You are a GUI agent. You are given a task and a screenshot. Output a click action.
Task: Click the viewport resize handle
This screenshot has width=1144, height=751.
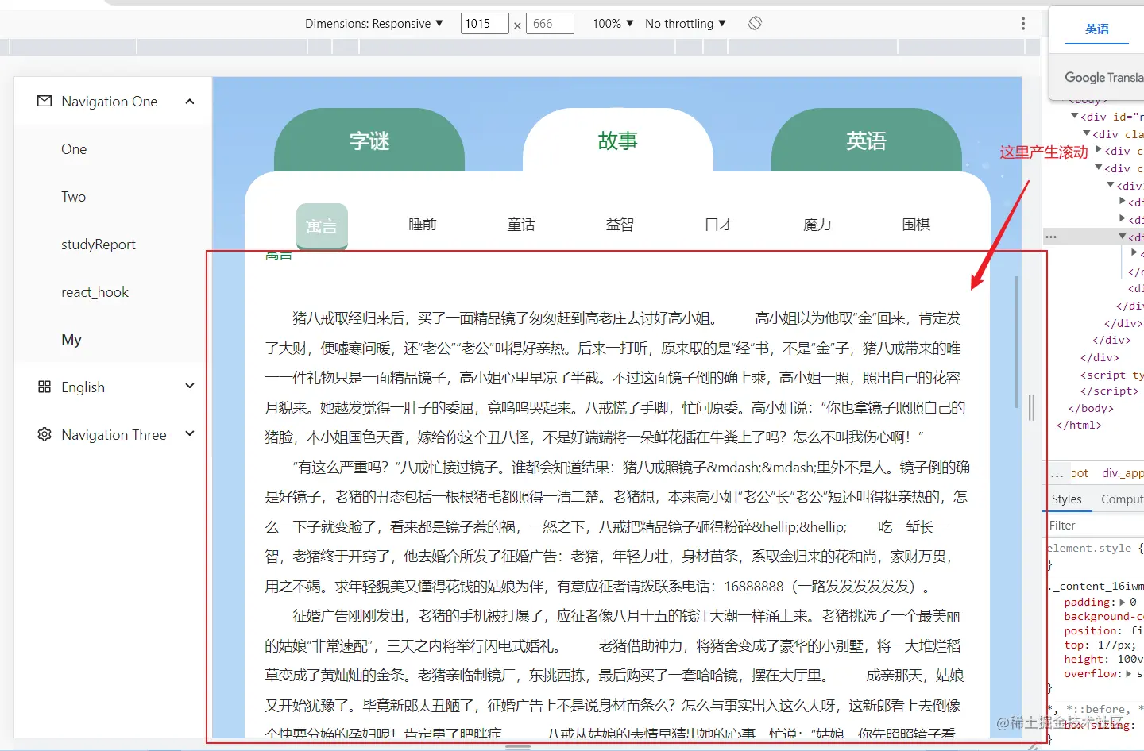(x=1031, y=407)
